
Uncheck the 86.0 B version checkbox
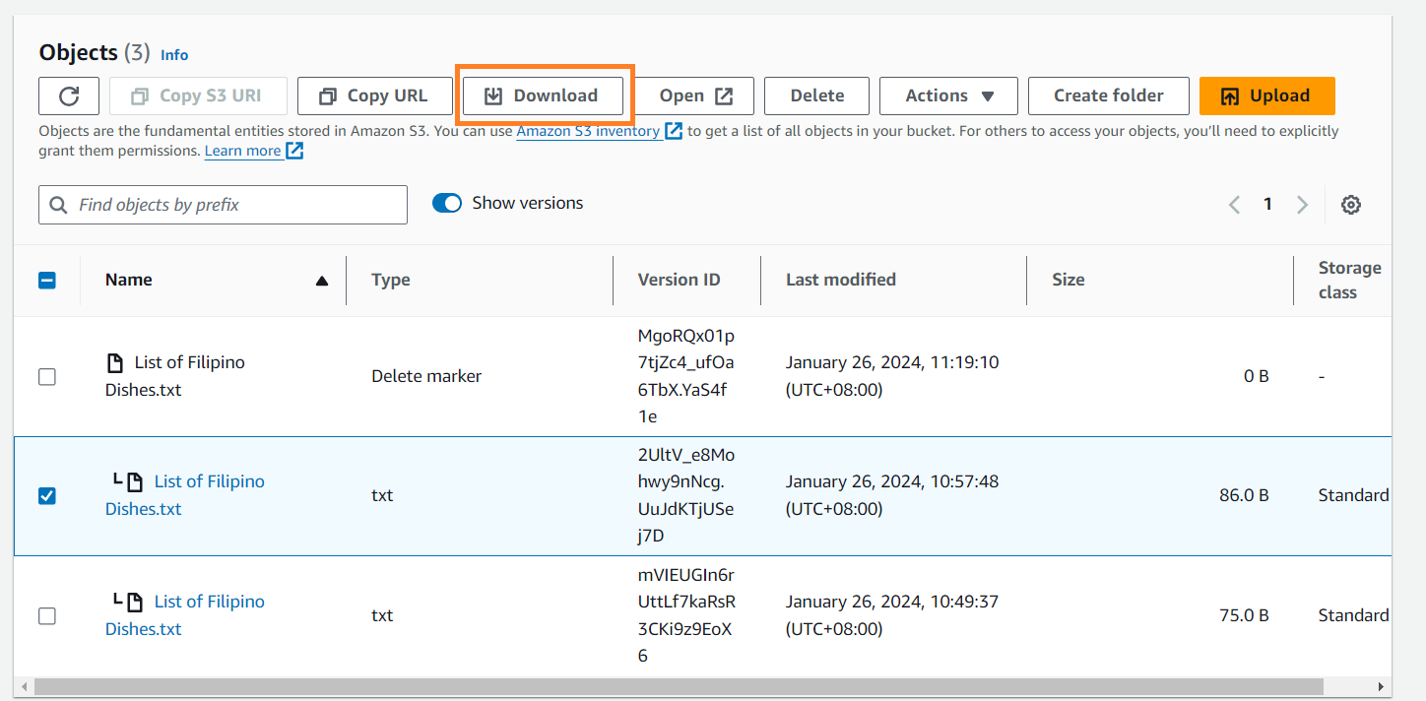point(47,496)
